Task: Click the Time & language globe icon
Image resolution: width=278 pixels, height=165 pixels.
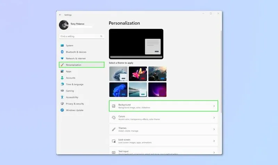Action: [x=62, y=84]
